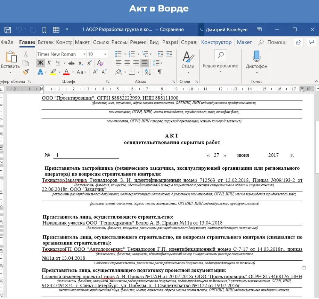The height and width of the screenshot is (299, 319).
Task: Apply yellow text highlight color
Action: [53, 72]
